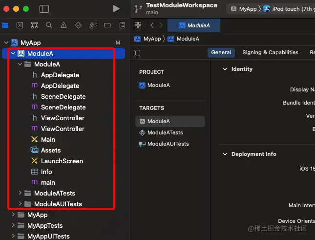315x240 pixels.
Task: Click the TestModuleWorkspace title
Action: [x=182, y=5]
